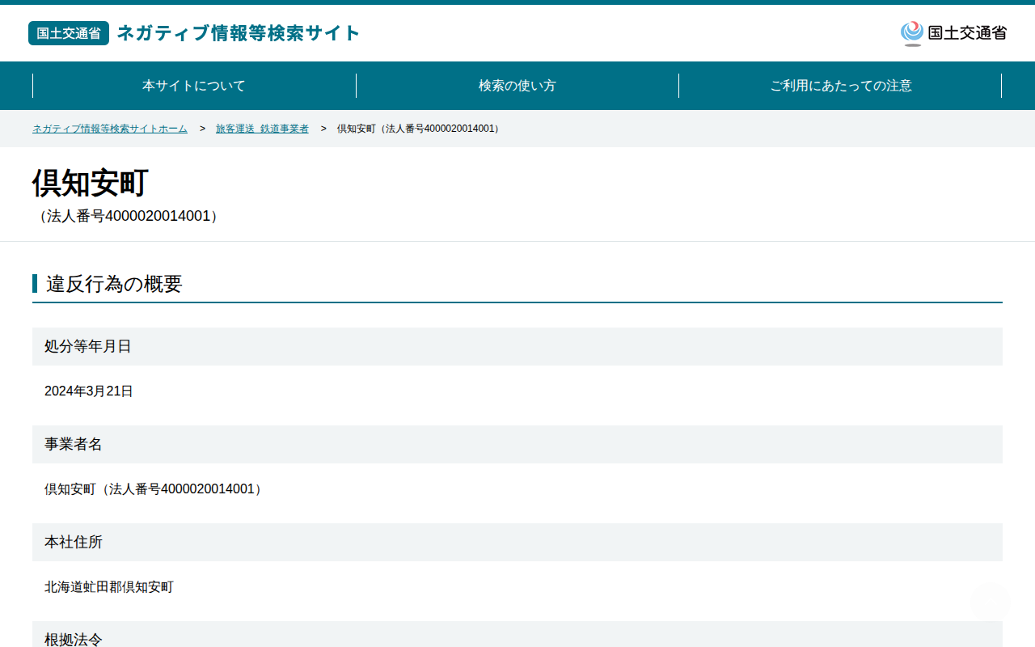The height and width of the screenshot is (647, 1035).
Task: Select the 根拠法令 field label
Action: pos(74,639)
